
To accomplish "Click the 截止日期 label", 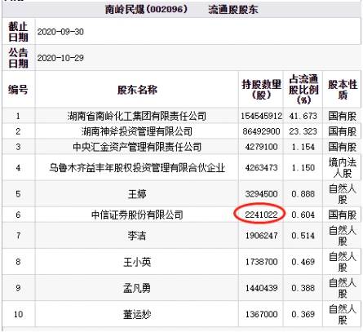I will (x=18, y=32).
